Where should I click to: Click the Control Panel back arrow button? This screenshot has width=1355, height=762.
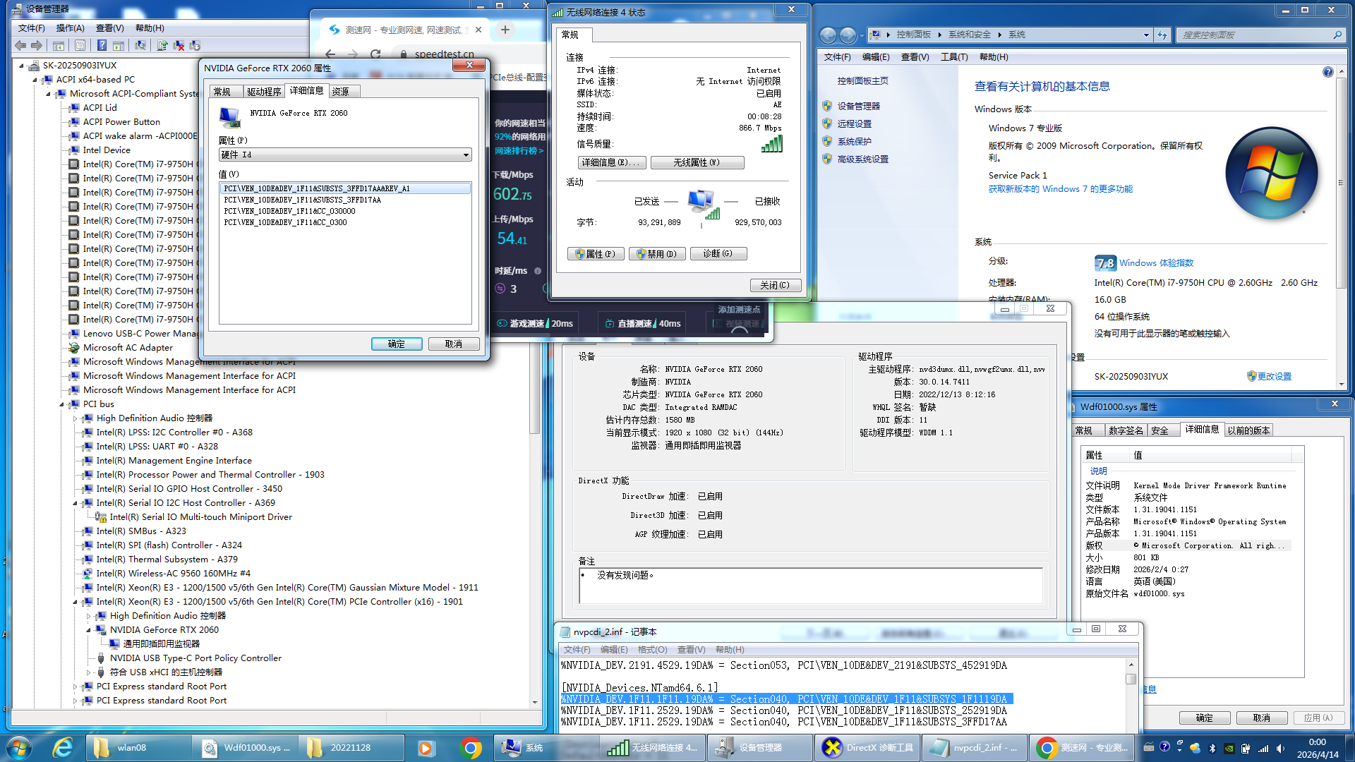[x=828, y=35]
